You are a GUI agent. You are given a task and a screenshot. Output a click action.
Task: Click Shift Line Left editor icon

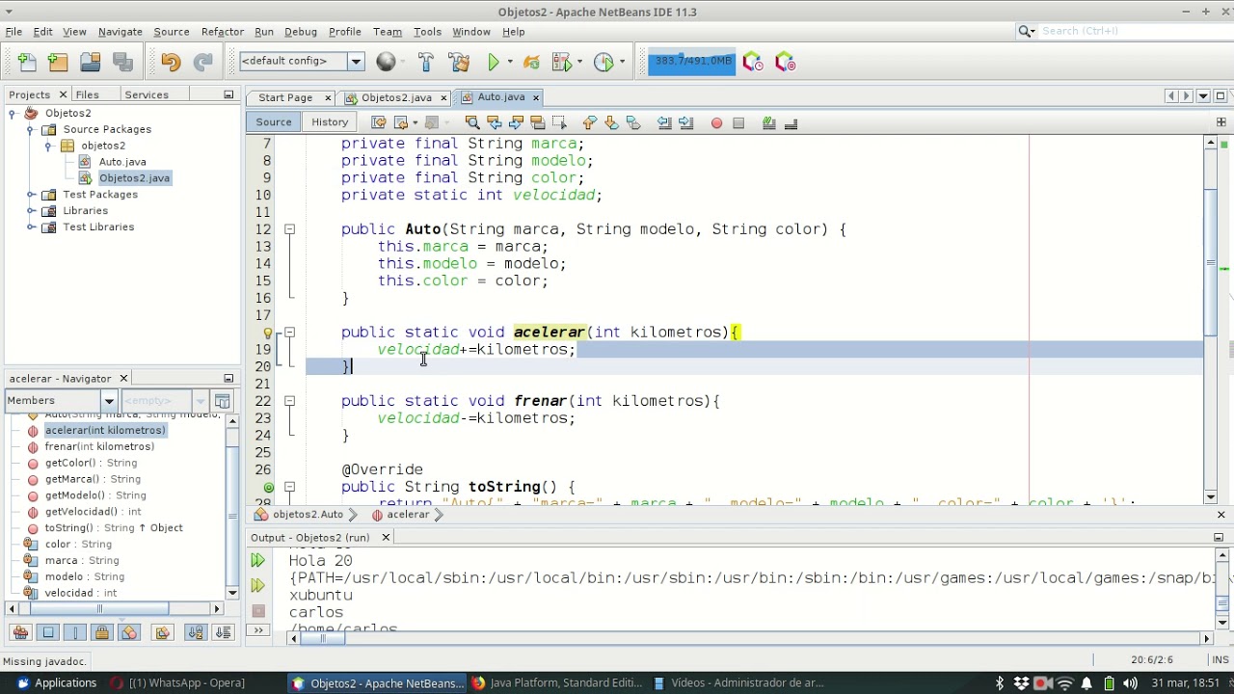click(664, 122)
